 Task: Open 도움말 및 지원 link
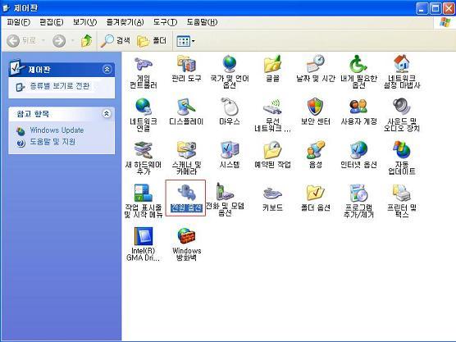click(x=52, y=142)
